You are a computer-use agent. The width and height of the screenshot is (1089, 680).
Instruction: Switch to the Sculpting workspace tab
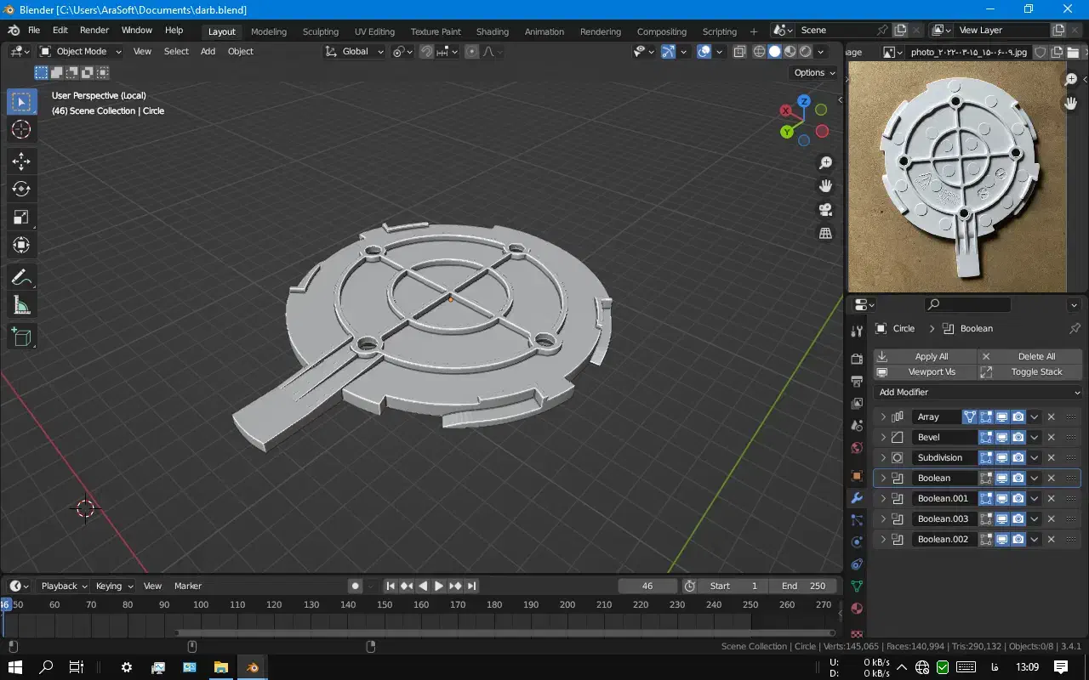321,31
